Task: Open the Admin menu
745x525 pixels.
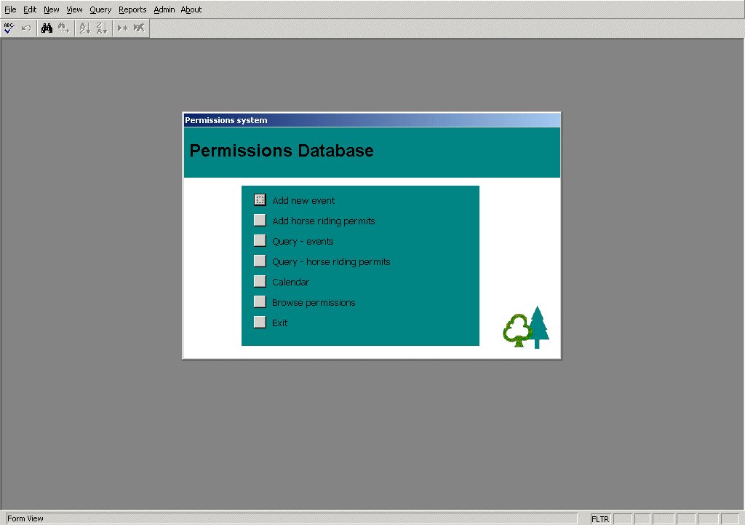Action: pos(164,9)
